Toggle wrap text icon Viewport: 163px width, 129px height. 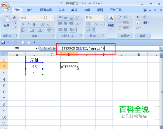tap(77, 18)
